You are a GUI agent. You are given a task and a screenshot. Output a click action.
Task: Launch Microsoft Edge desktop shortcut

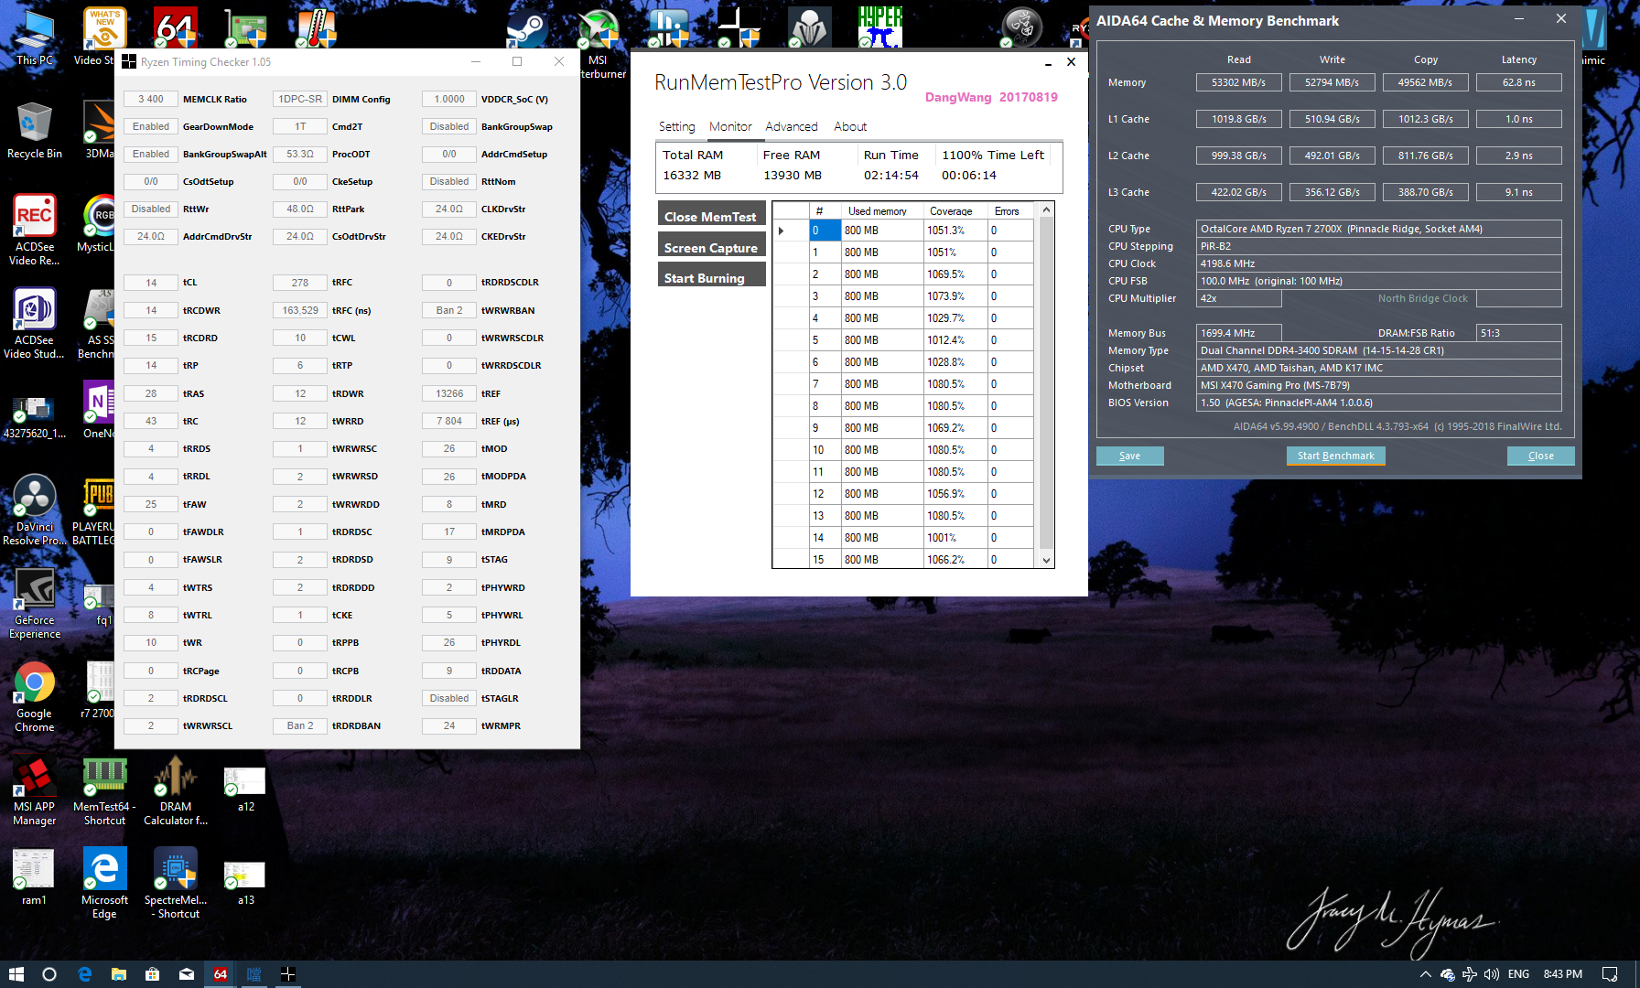coord(104,883)
